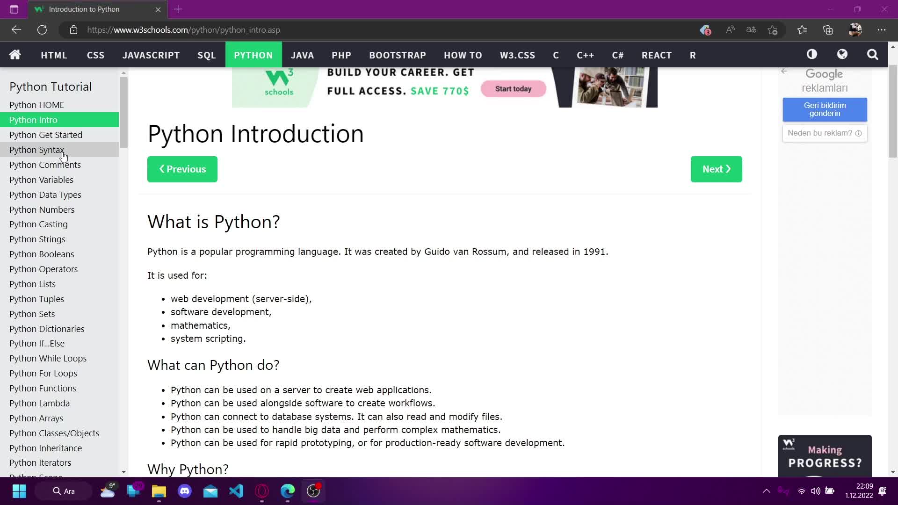This screenshot has width=898, height=505.
Task: Click the sidebar scroll up arrow
Action: [123, 73]
